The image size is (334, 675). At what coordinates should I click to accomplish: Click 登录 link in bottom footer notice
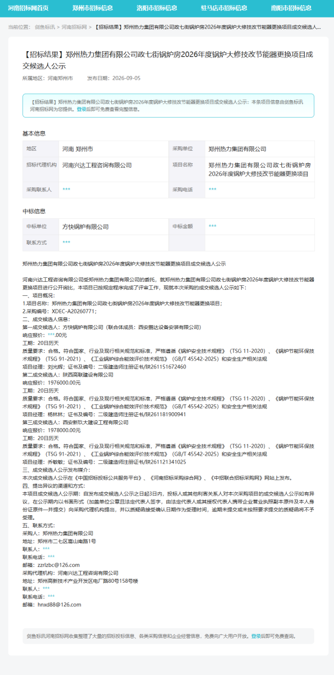coord(256,636)
